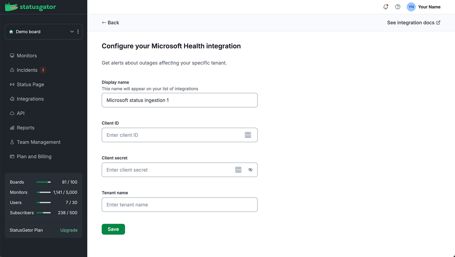Click the 1,141 / 5,000 monitors count

pos(65,192)
